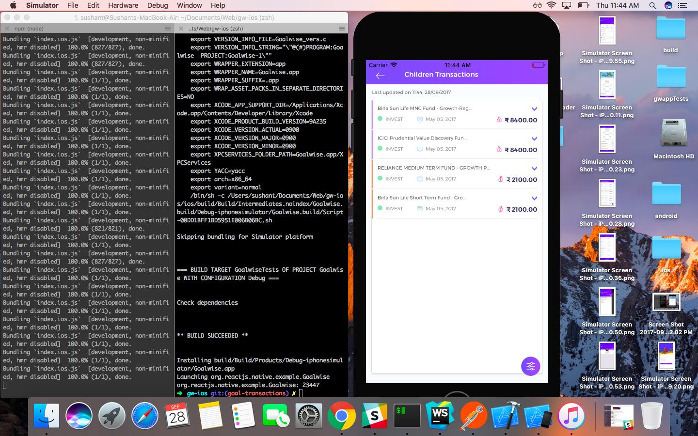Viewport: 698px width, 436px height.
Task: Expand the ICICI Prudential Value Discovery row
Action: tap(534, 139)
